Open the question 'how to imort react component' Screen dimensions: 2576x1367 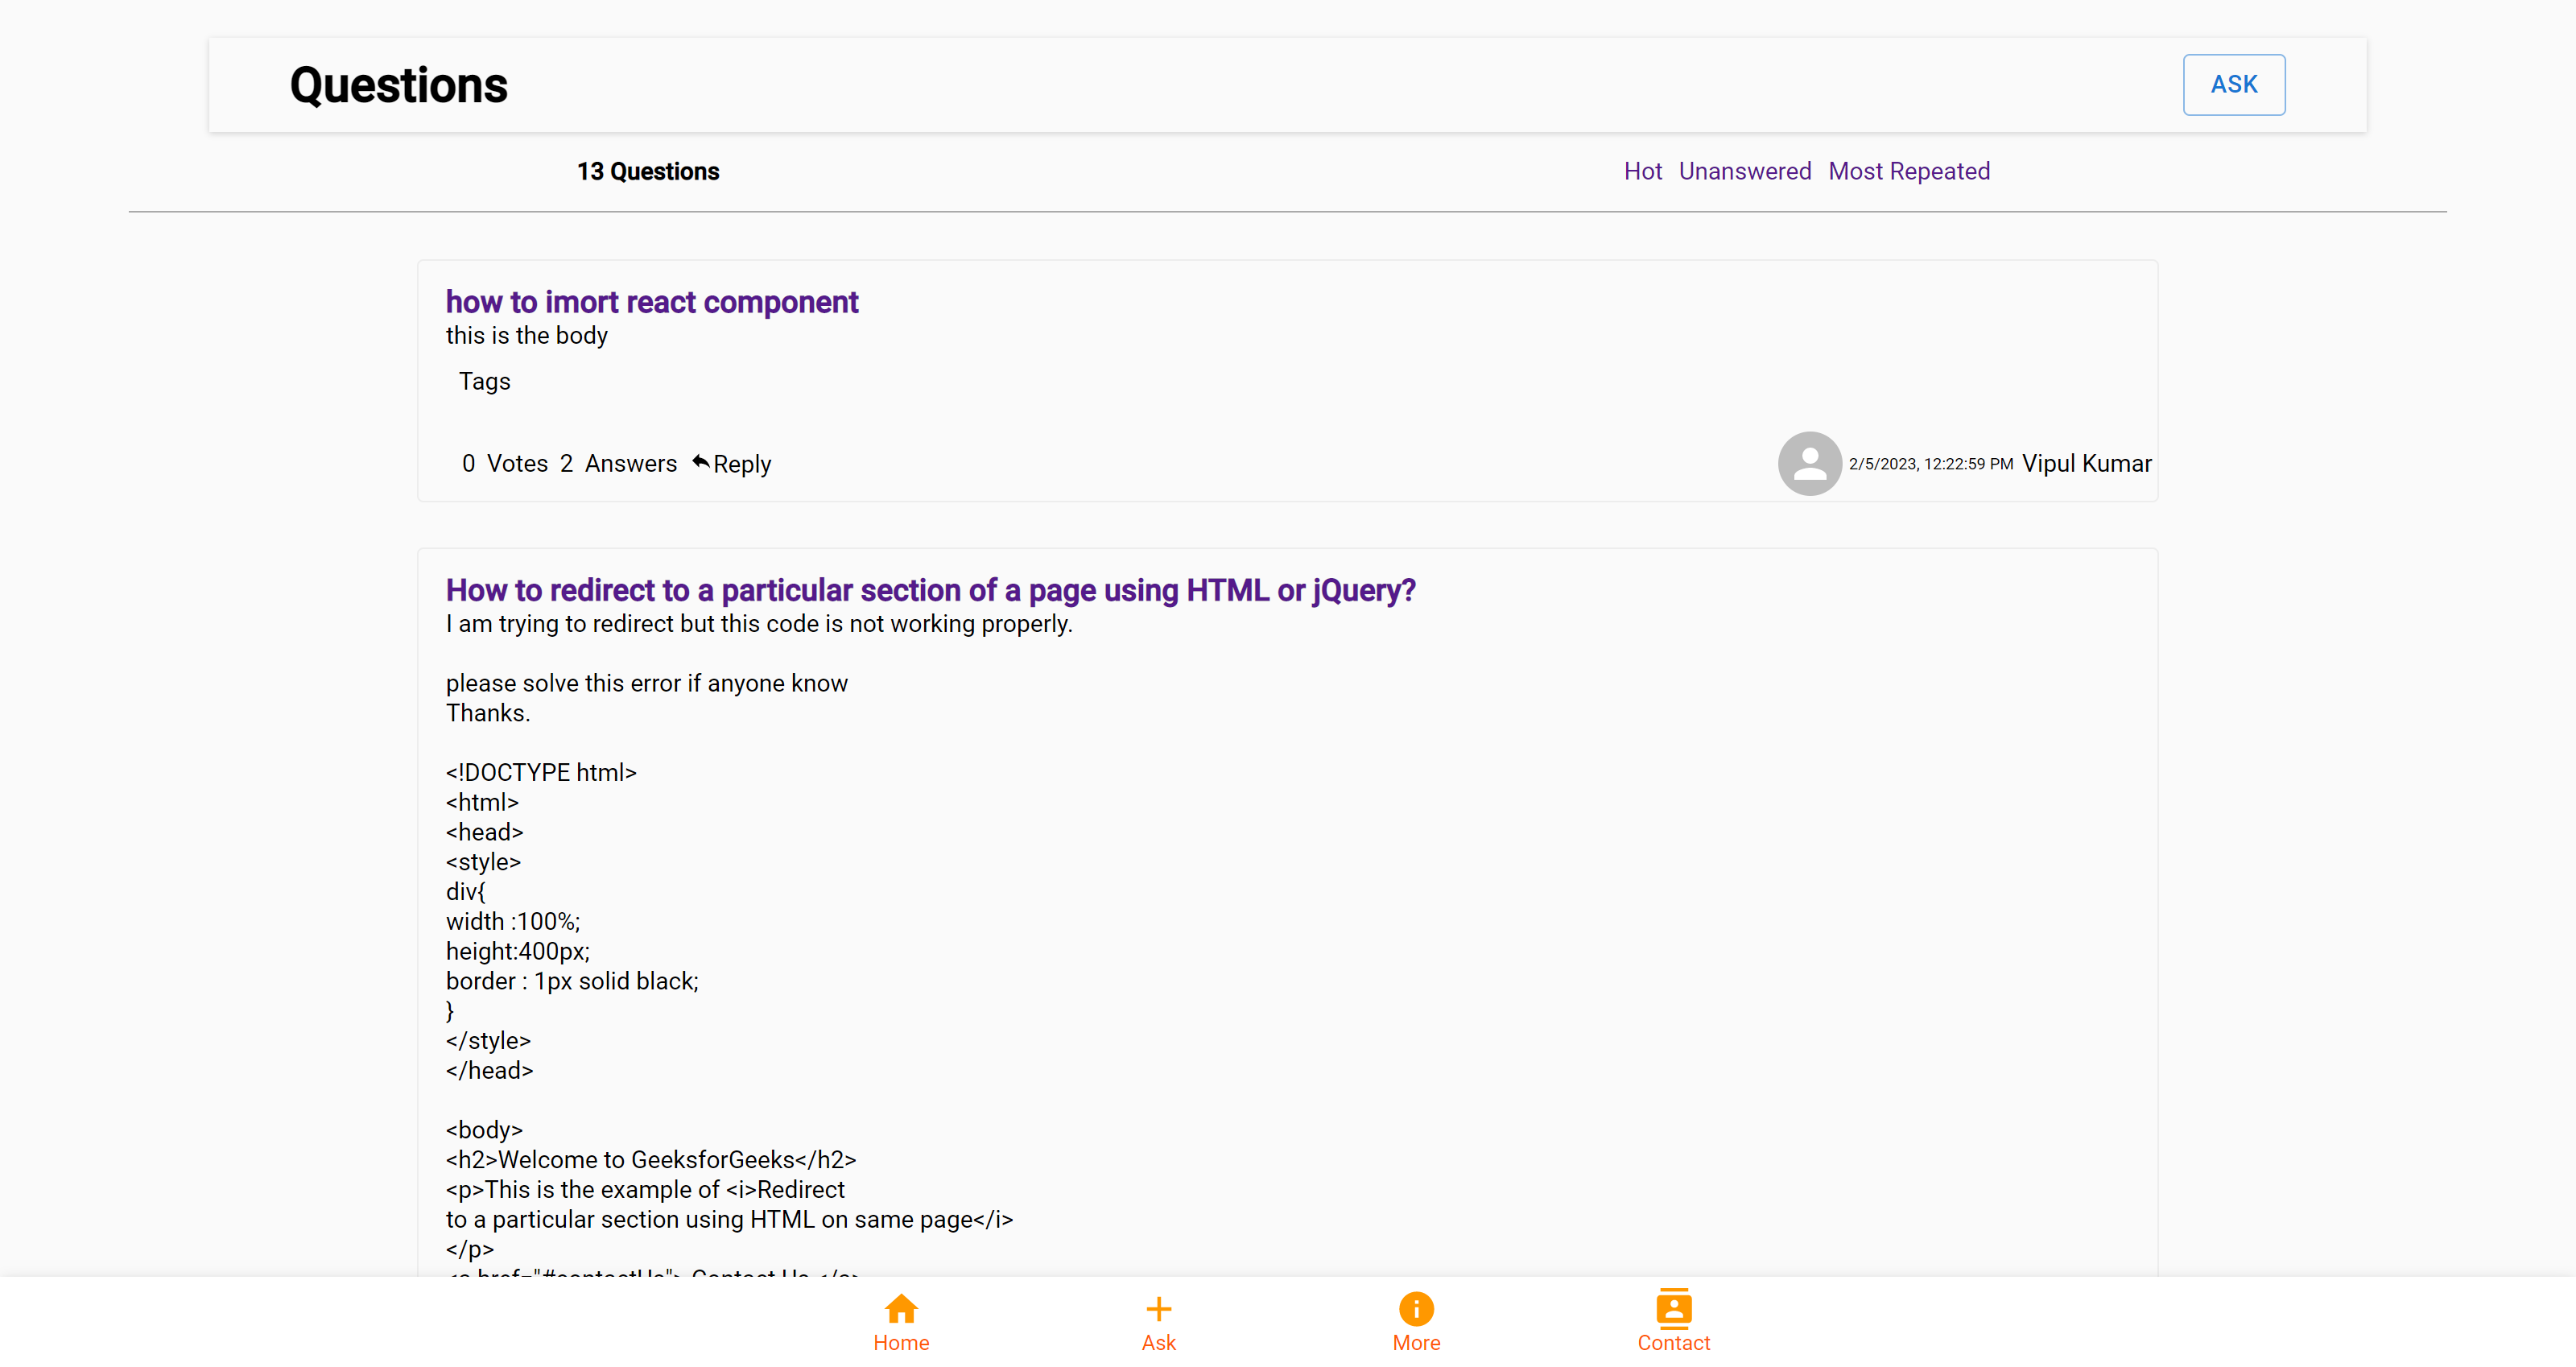pyautogui.click(x=651, y=301)
